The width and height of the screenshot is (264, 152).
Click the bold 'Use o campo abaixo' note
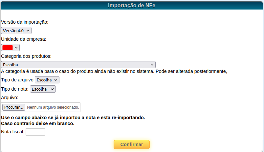(x=73, y=118)
